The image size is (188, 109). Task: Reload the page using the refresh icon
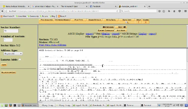pyautogui.click(x=117, y=11)
